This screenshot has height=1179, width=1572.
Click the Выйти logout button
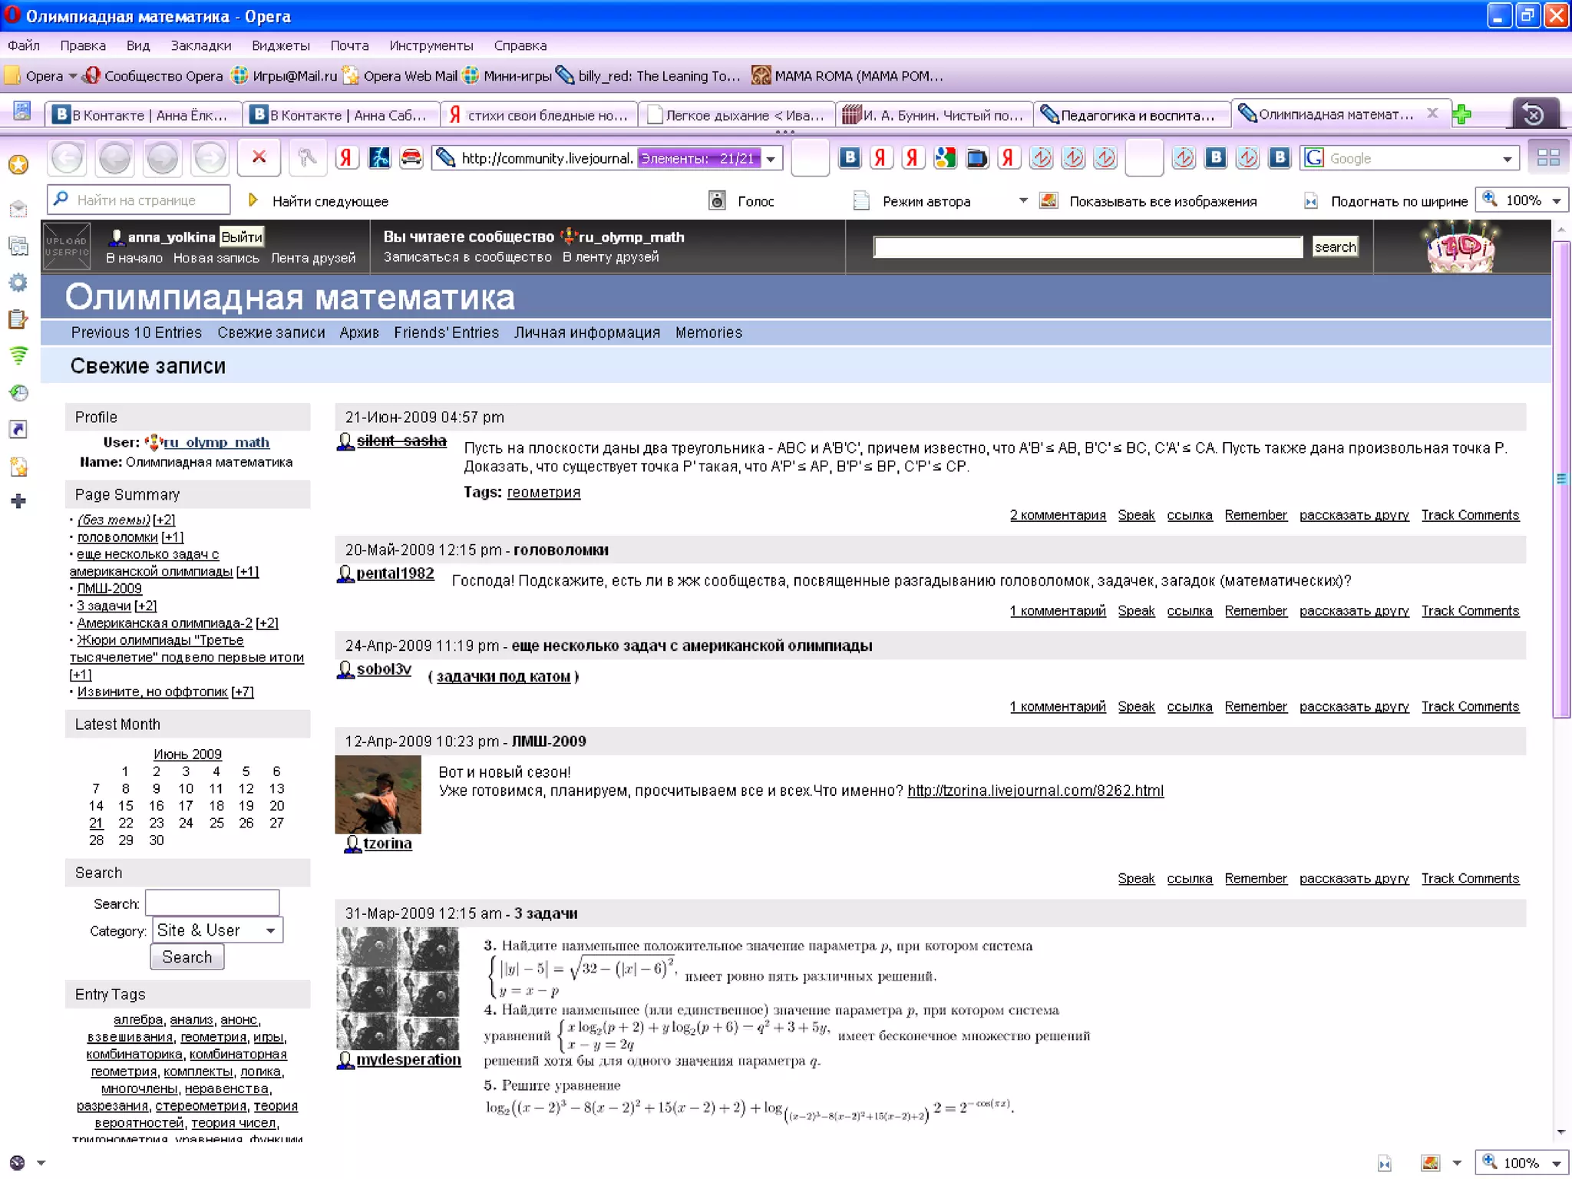click(x=242, y=236)
